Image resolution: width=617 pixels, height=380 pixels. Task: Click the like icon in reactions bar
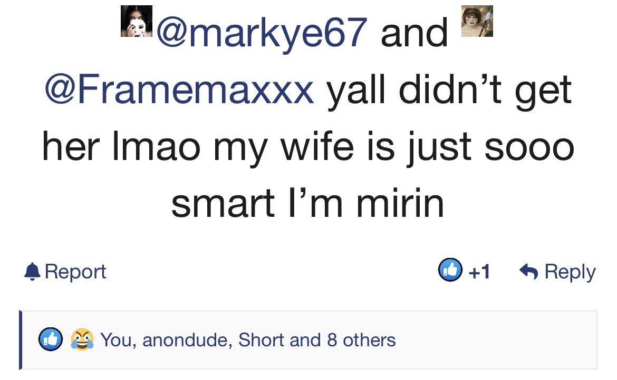point(51,339)
